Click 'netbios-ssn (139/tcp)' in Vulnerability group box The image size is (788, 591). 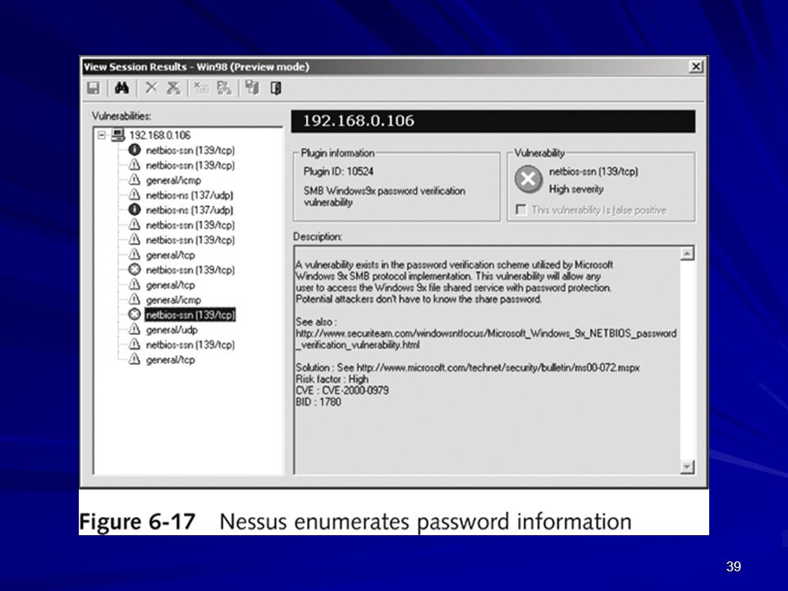[593, 172]
